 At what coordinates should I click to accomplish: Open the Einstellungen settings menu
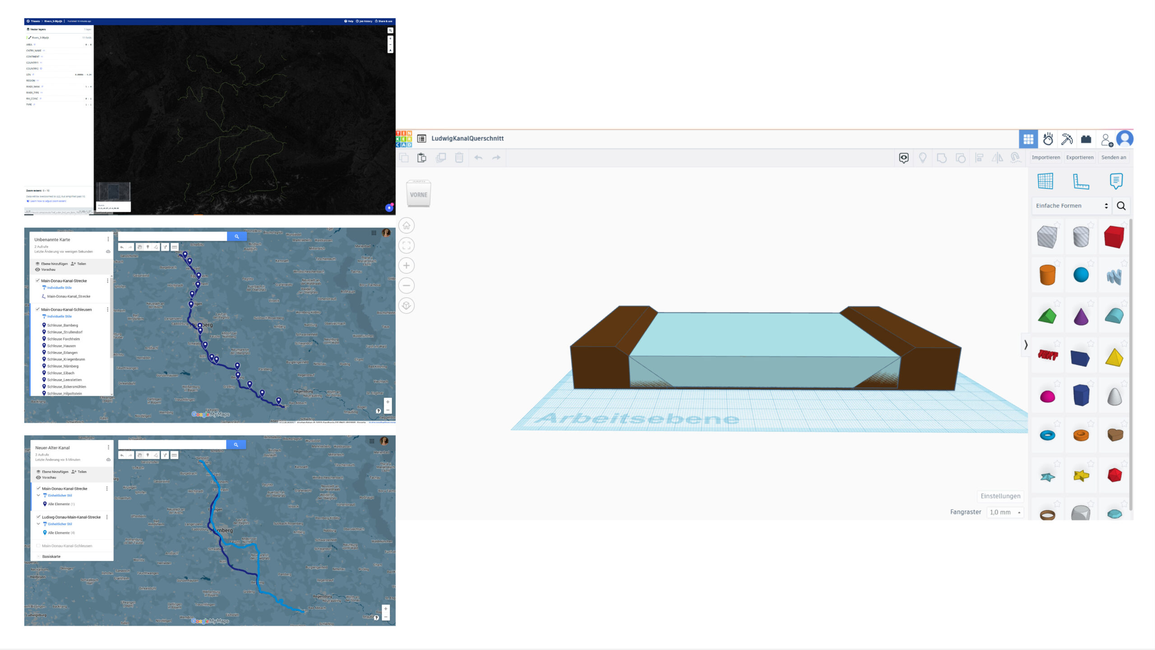(1000, 496)
